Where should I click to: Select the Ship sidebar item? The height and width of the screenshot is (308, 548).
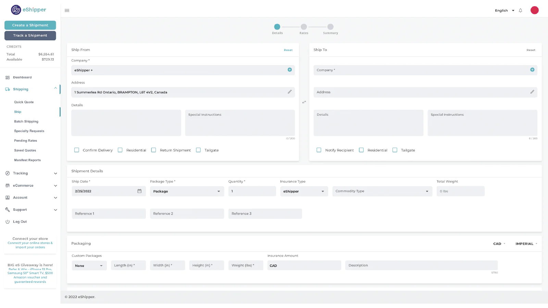[x=18, y=112]
